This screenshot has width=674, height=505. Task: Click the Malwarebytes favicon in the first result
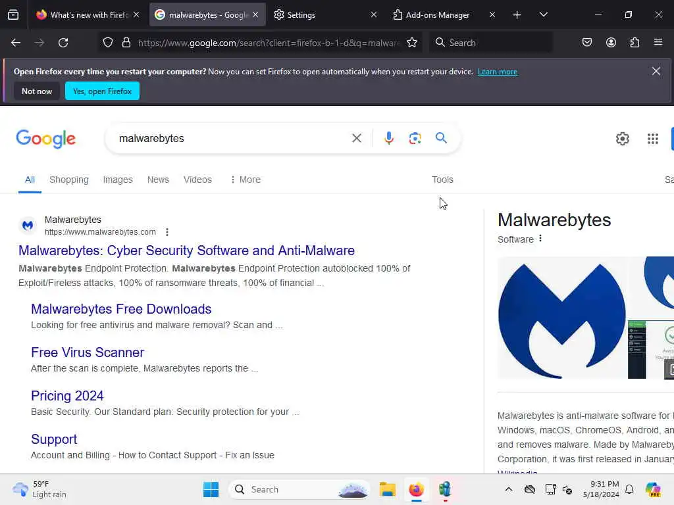click(x=28, y=226)
